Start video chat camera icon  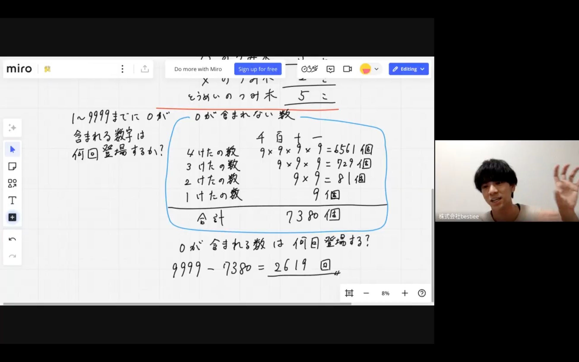[347, 69]
